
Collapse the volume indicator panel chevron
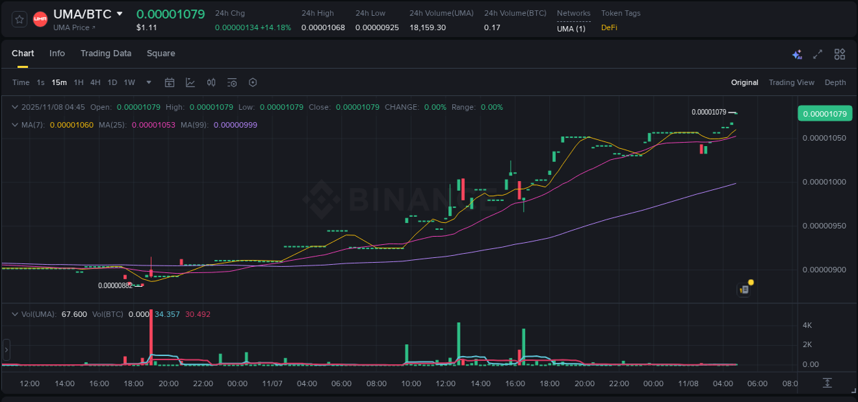[x=14, y=314]
